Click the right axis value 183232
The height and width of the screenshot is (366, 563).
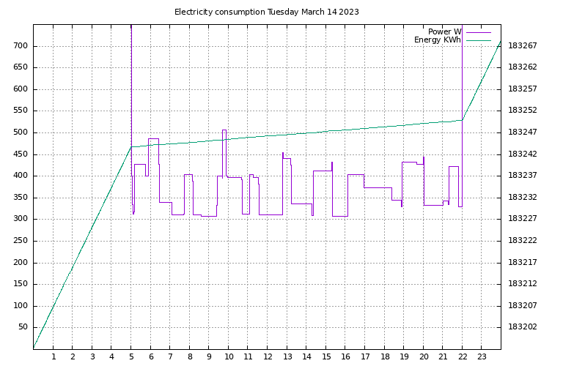523,197
